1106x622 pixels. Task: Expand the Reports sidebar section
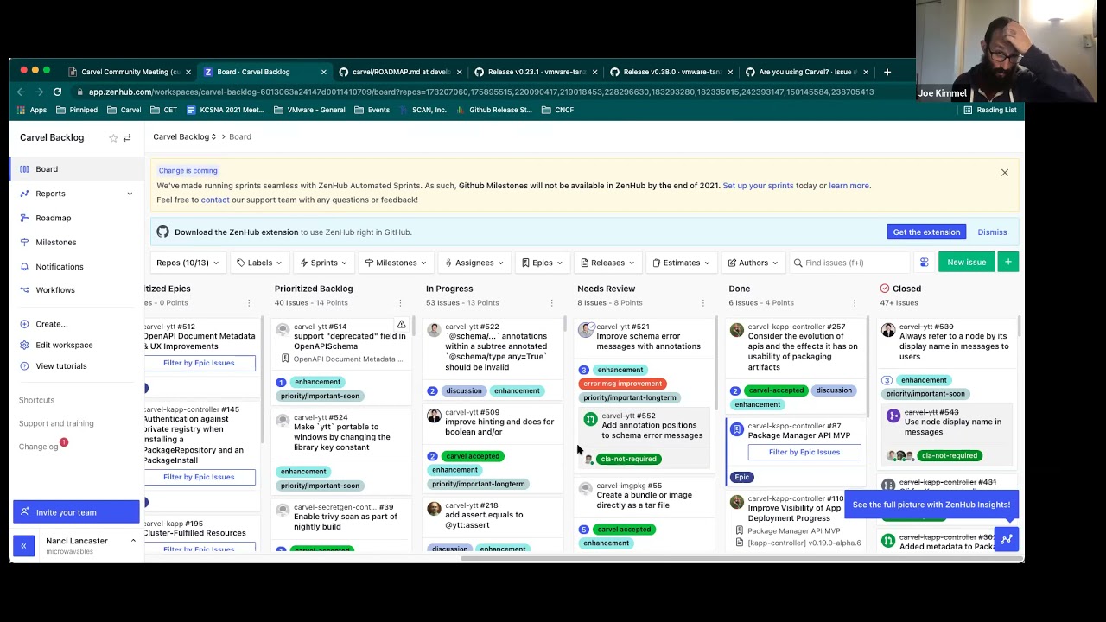pos(130,194)
